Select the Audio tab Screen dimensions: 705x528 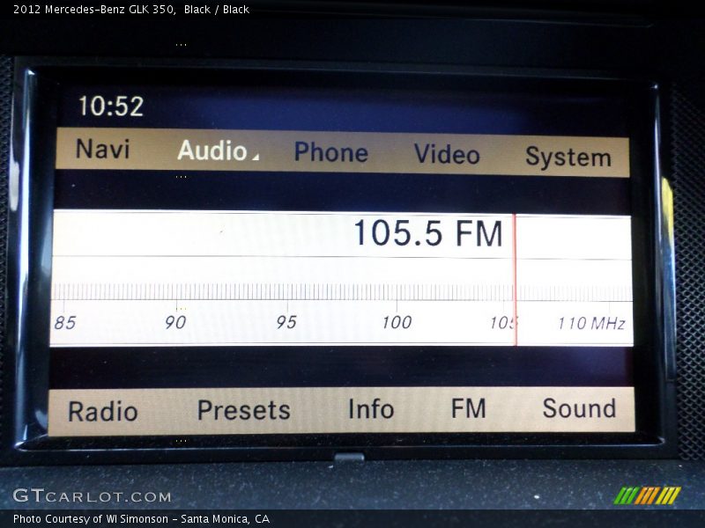[x=211, y=150]
